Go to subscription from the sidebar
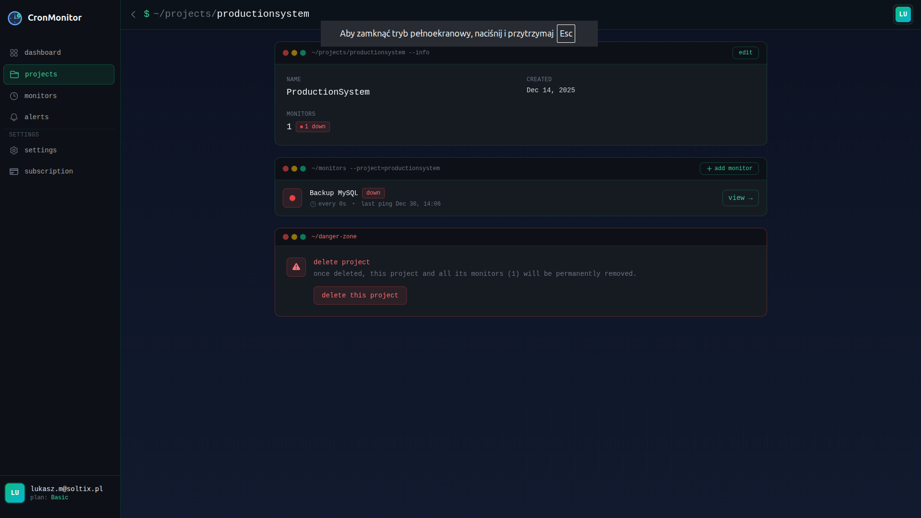This screenshot has height=518, width=921. coord(49,172)
